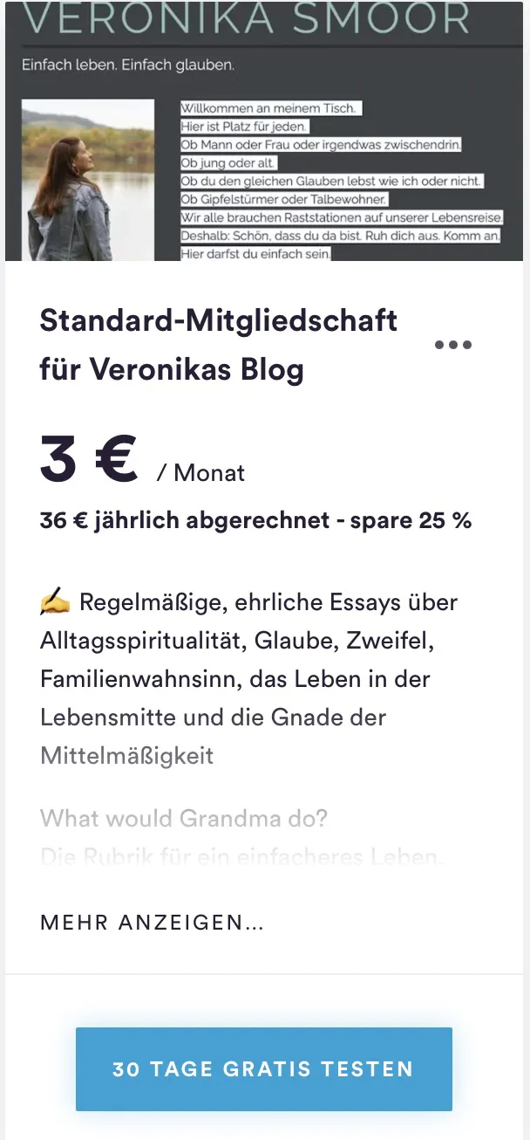Click the writing hand emoji
The width and height of the screenshot is (530, 1140).
(55, 603)
